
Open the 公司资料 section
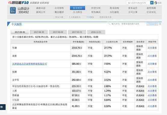pyautogui.click(x=59, y=8)
